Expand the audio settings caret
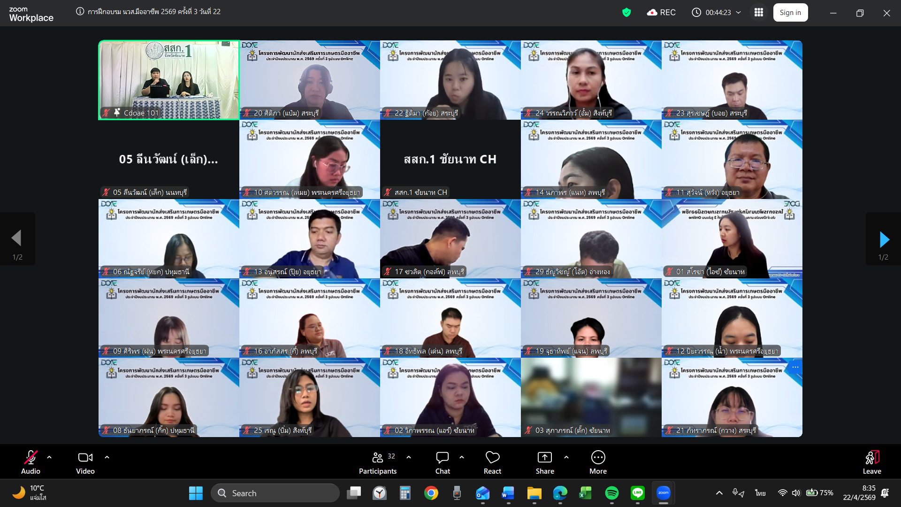The height and width of the screenshot is (507, 901). (49, 457)
